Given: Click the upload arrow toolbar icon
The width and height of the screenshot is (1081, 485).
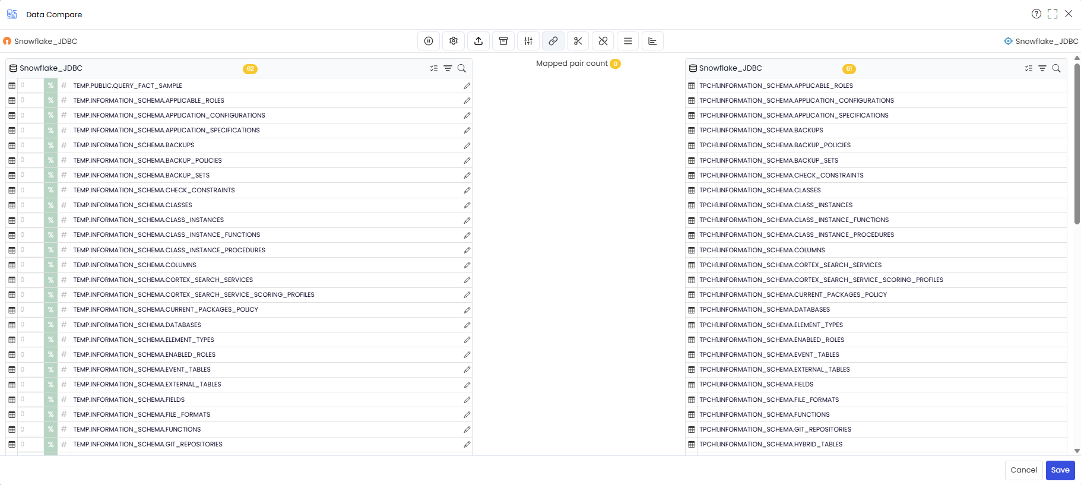Looking at the screenshot, I should (478, 41).
